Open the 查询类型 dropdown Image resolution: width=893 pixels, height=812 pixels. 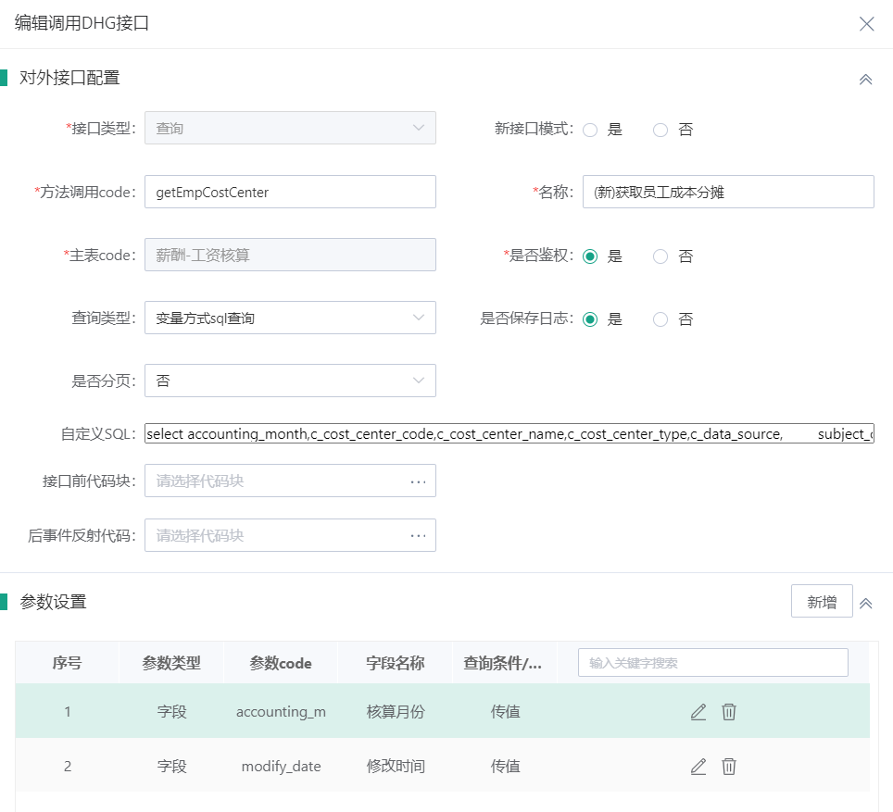point(290,318)
